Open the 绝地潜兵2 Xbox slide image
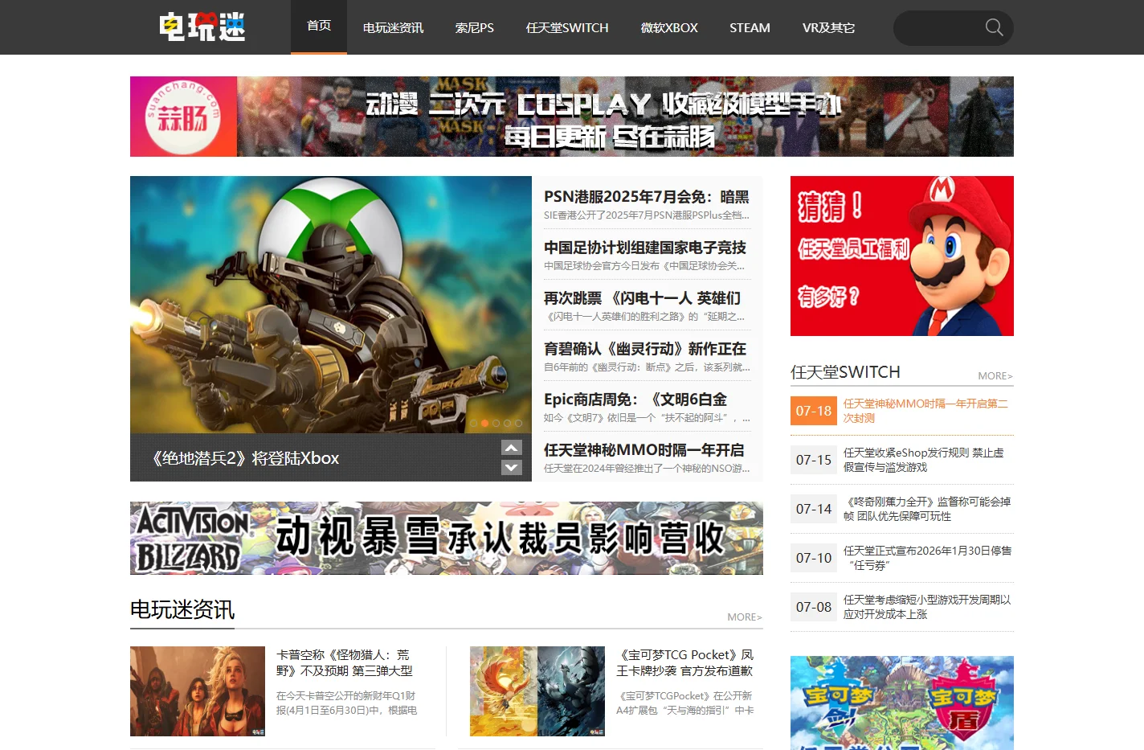The height and width of the screenshot is (750, 1144). (x=331, y=305)
